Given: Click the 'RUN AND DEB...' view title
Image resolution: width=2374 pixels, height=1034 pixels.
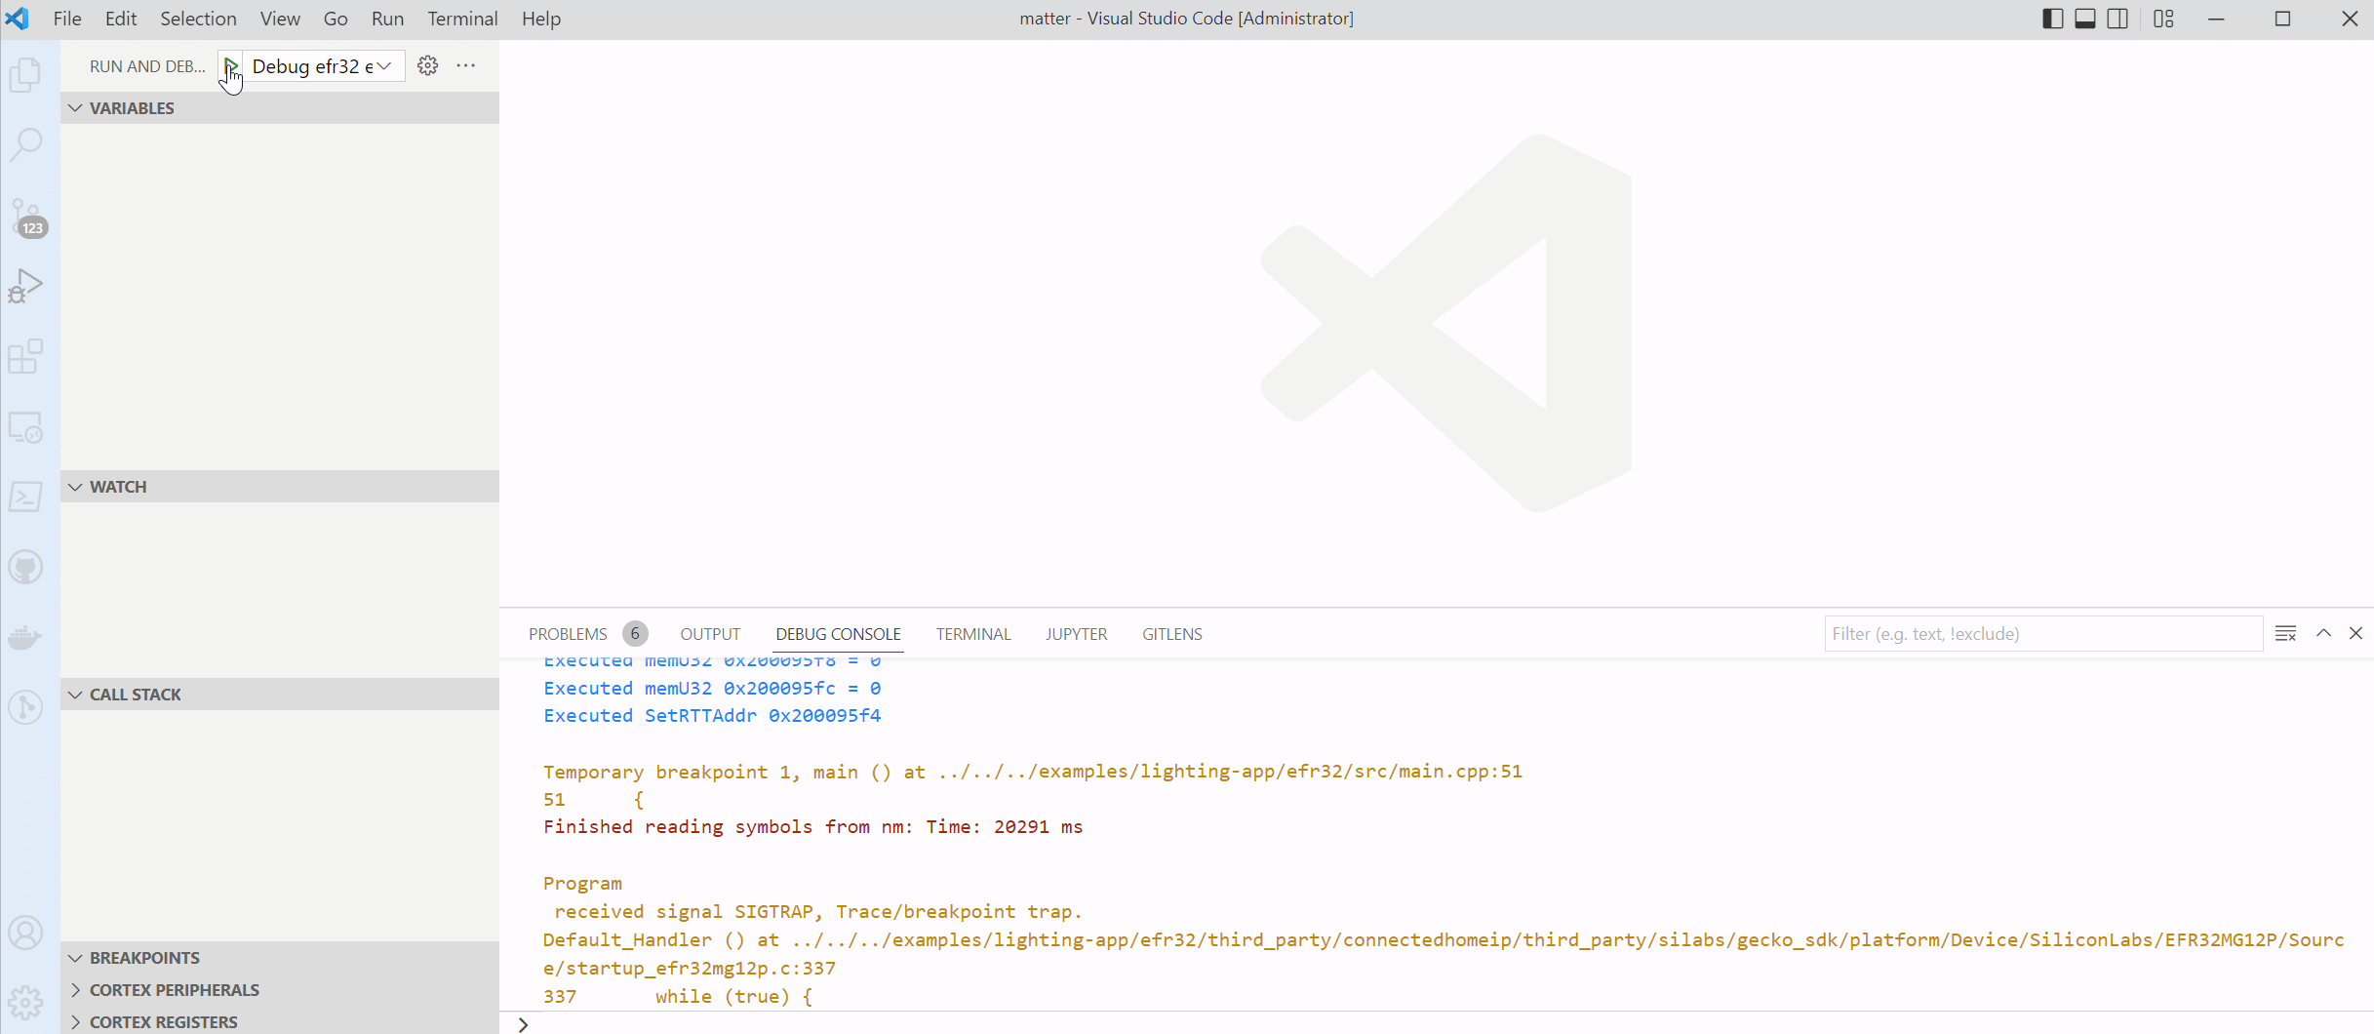Looking at the screenshot, I should [x=147, y=66].
